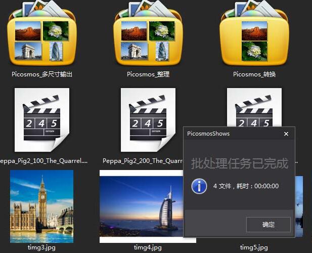Click the 批处理任务已完成 message text
The height and width of the screenshot is (253, 312).
point(239,163)
